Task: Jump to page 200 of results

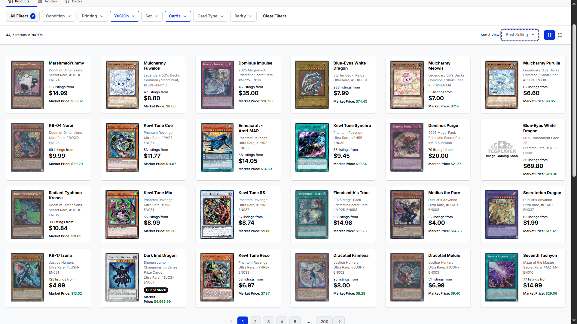Action: (324, 321)
